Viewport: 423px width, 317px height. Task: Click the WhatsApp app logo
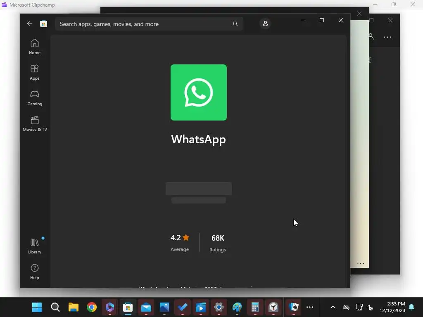click(199, 92)
